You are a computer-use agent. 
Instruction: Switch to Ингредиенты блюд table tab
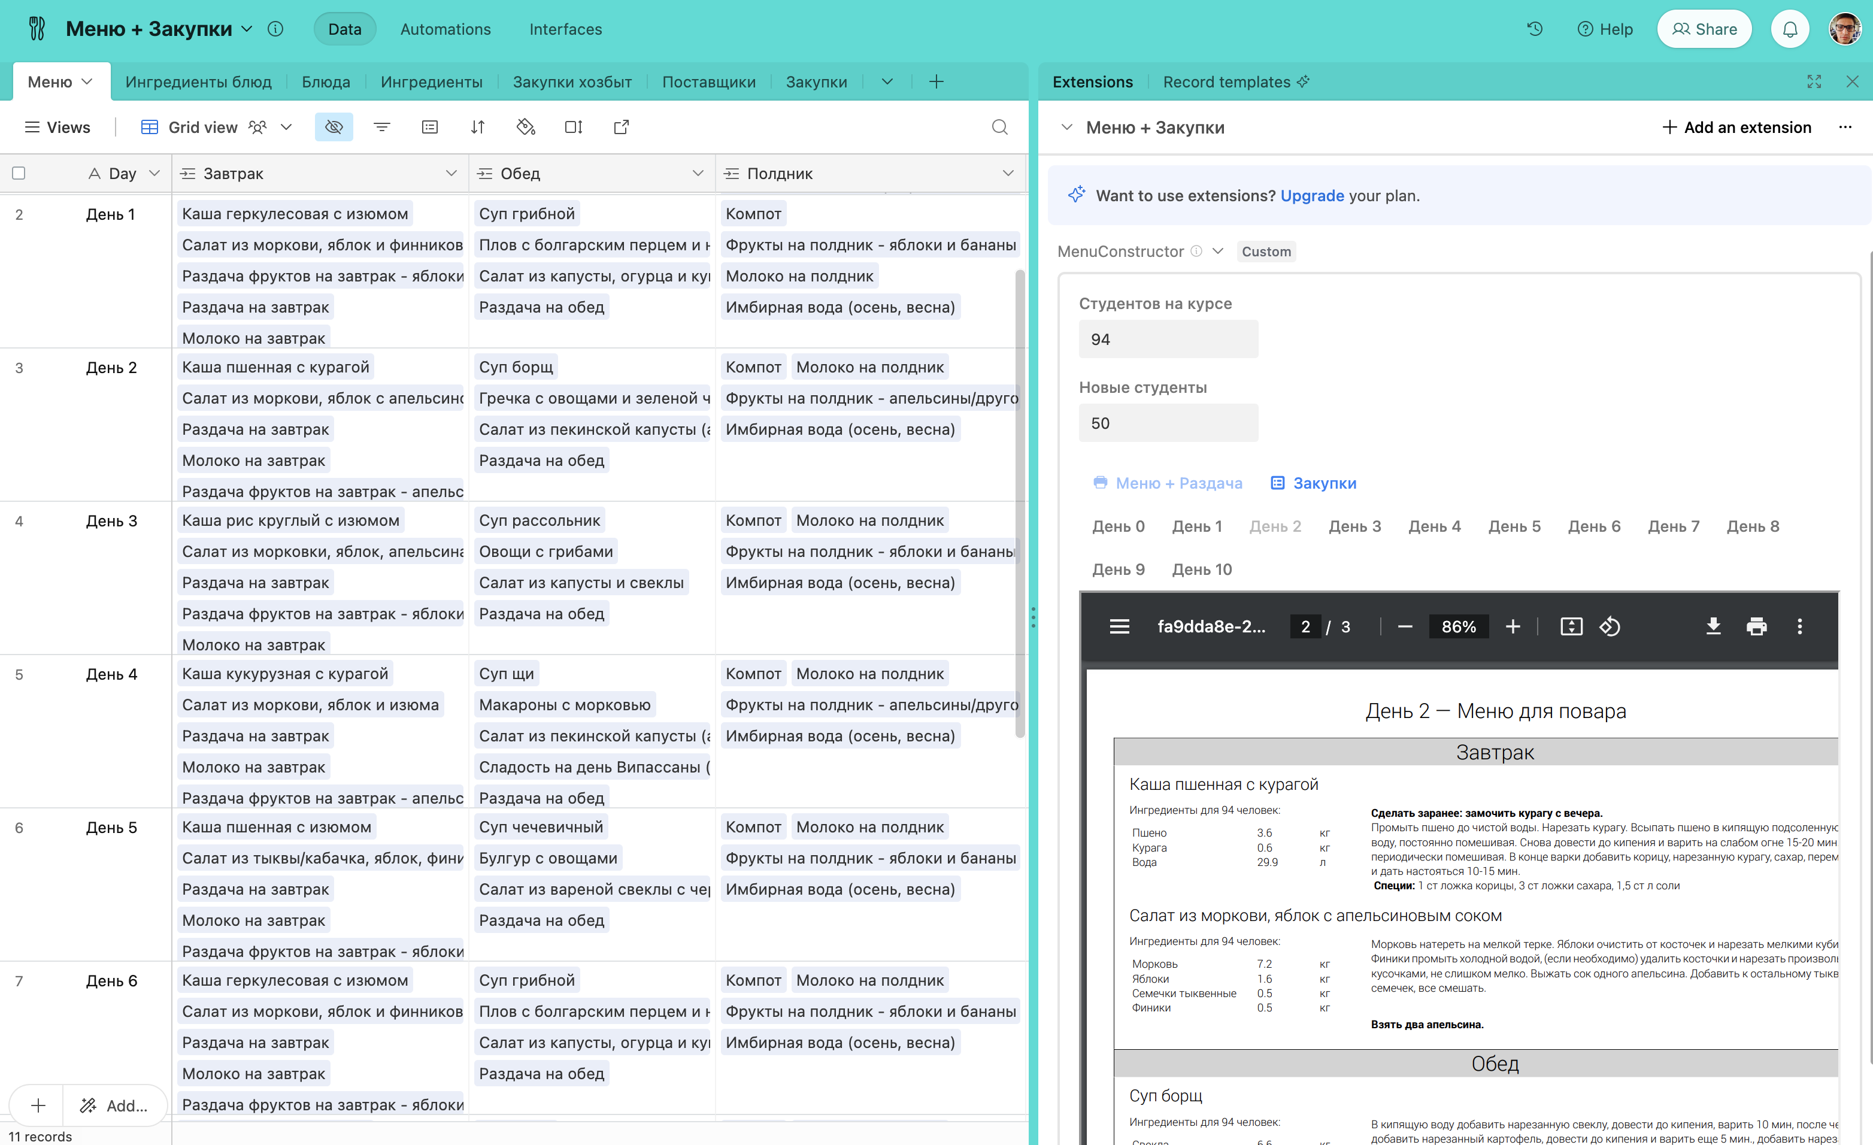[198, 81]
